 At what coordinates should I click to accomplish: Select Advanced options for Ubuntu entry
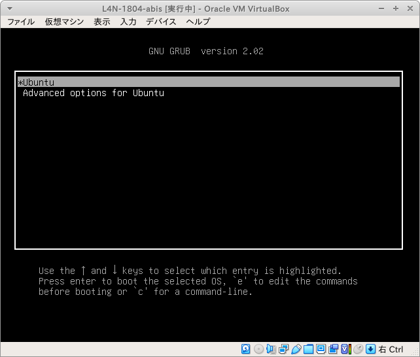93,93
